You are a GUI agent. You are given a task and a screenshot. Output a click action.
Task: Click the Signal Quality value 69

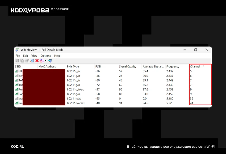click(121, 85)
